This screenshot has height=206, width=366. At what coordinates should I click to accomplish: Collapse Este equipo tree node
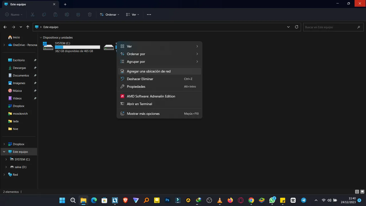click(4, 152)
